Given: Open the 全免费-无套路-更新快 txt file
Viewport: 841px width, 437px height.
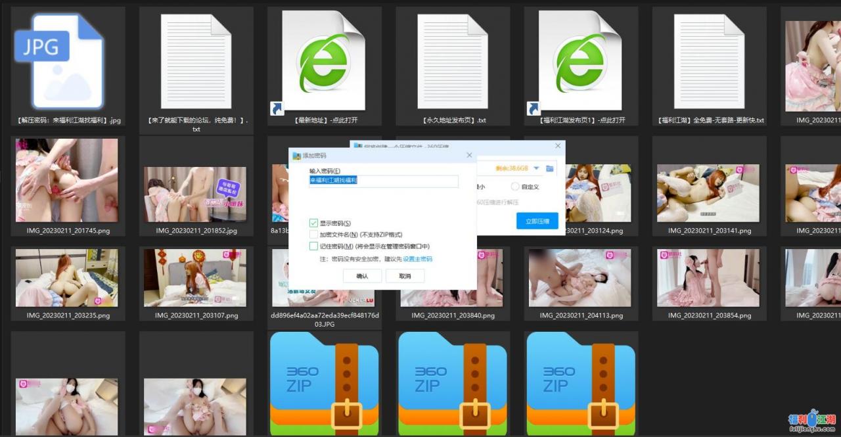Looking at the screenshot, I should (x=709, y=61).
